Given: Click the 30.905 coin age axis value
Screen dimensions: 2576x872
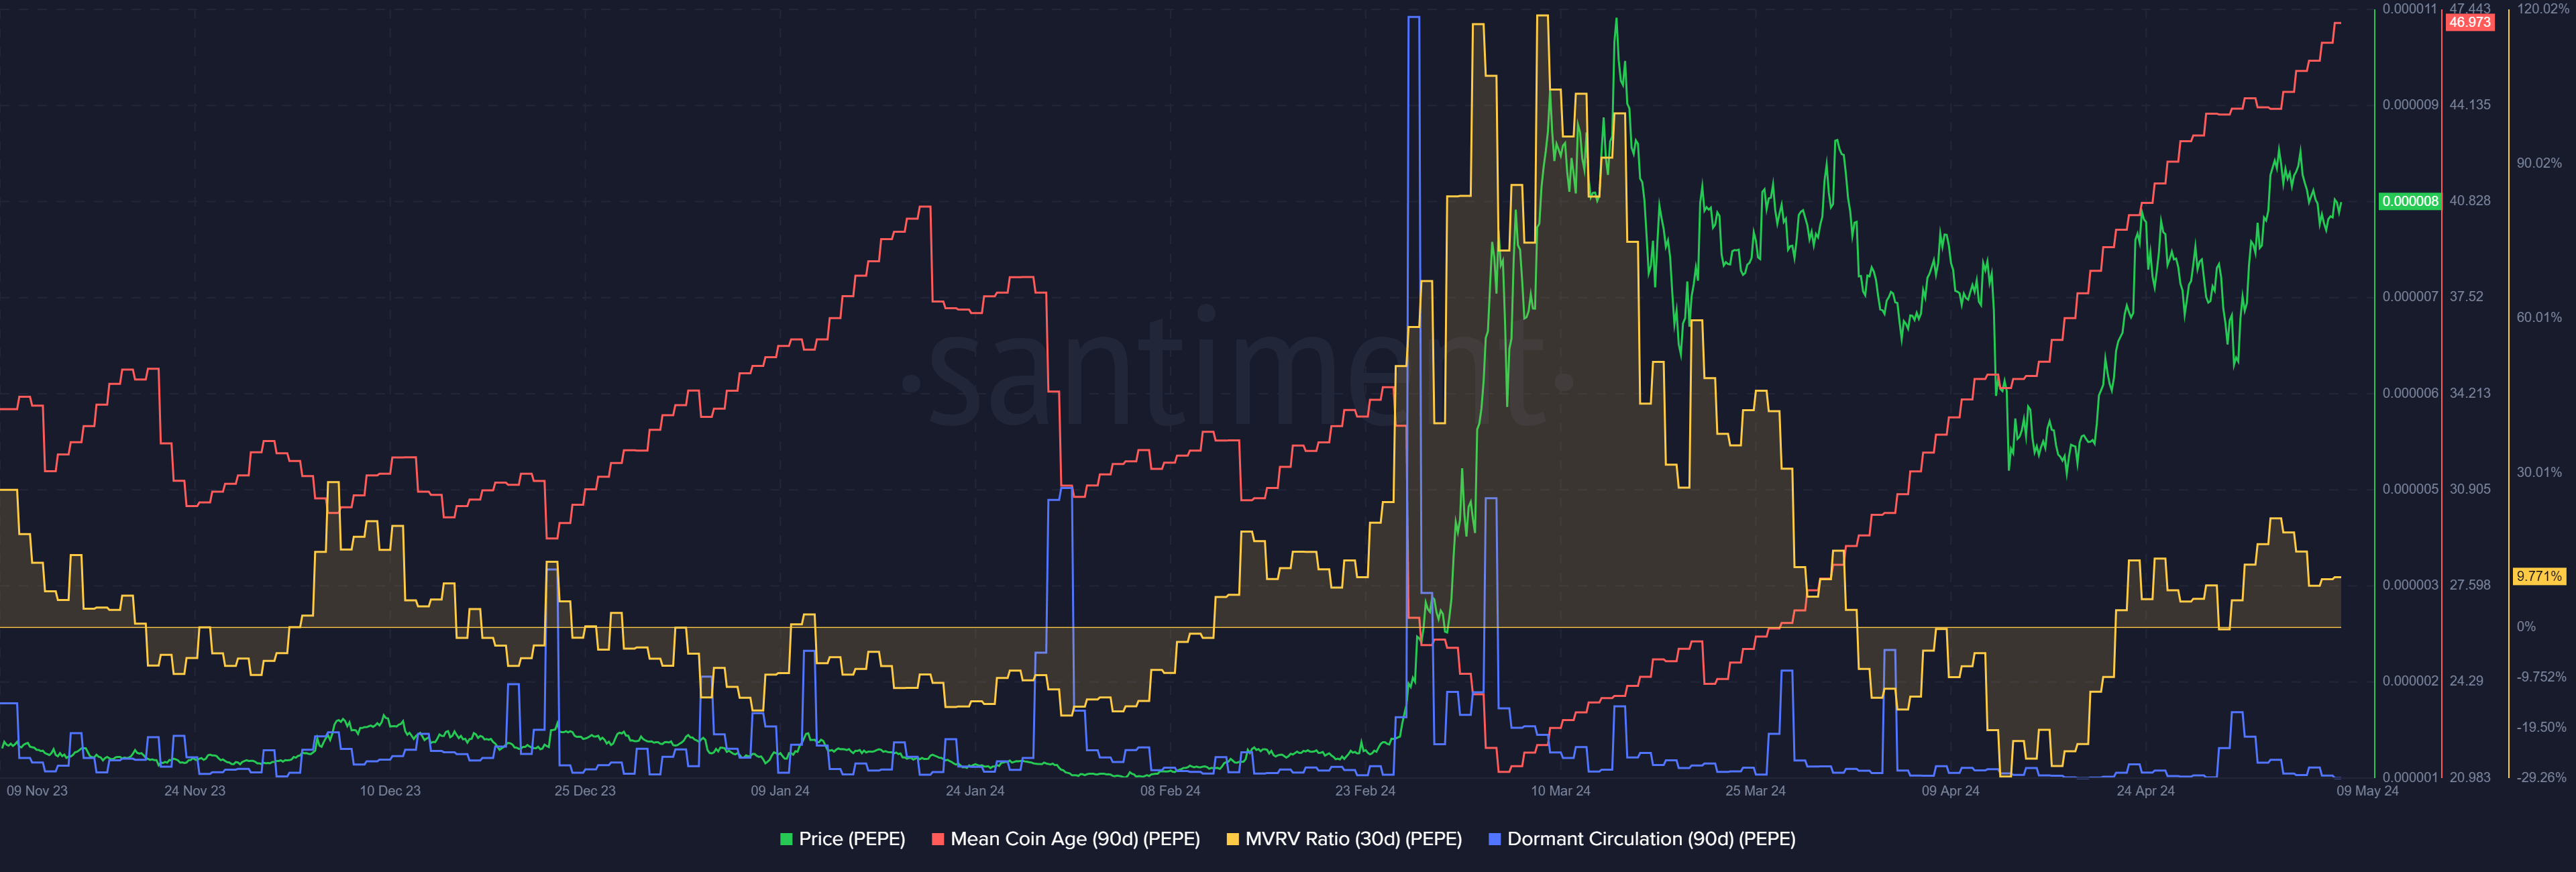Looking at the screenshot, I should click(x=2470, y=489).
